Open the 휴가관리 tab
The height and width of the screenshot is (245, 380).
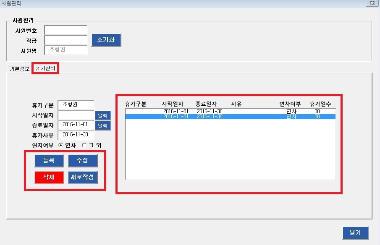tap(45, 68)
